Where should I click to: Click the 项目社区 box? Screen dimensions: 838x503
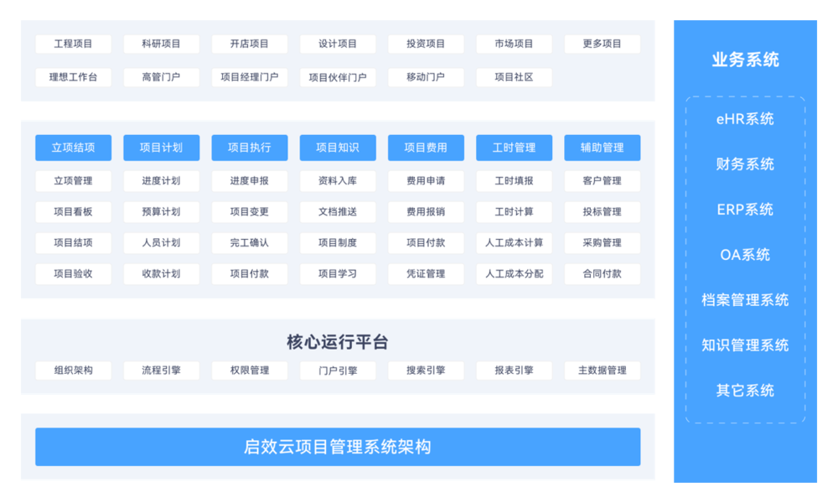tap(515, 77)
